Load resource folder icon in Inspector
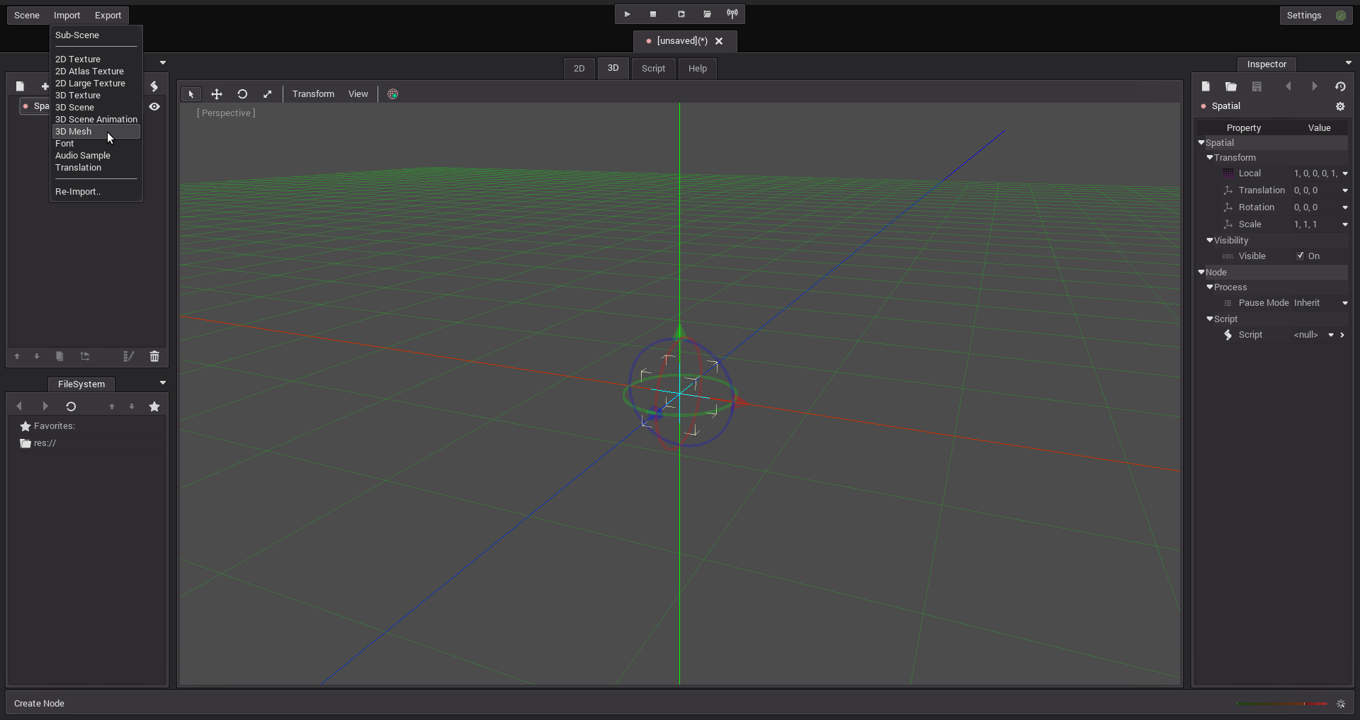Screen dimensions: 1360x720 [x=1231, y=86]
